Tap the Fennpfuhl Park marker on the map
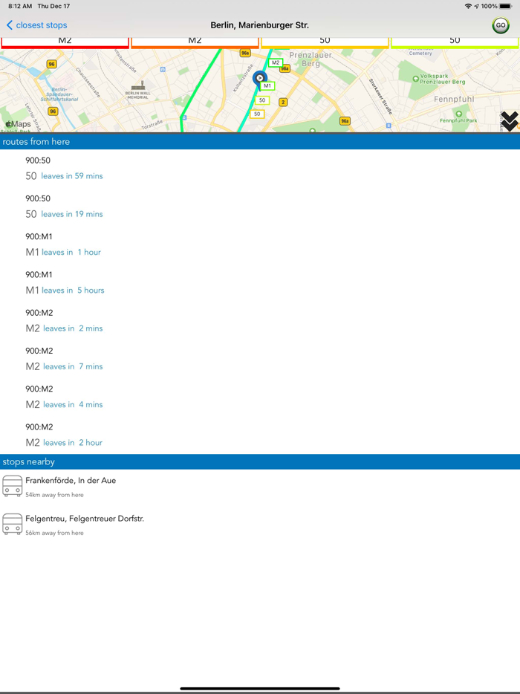Image resolution: width=520 pixels, height=694 pixels. pyautogui.click(x=461, y=114)
